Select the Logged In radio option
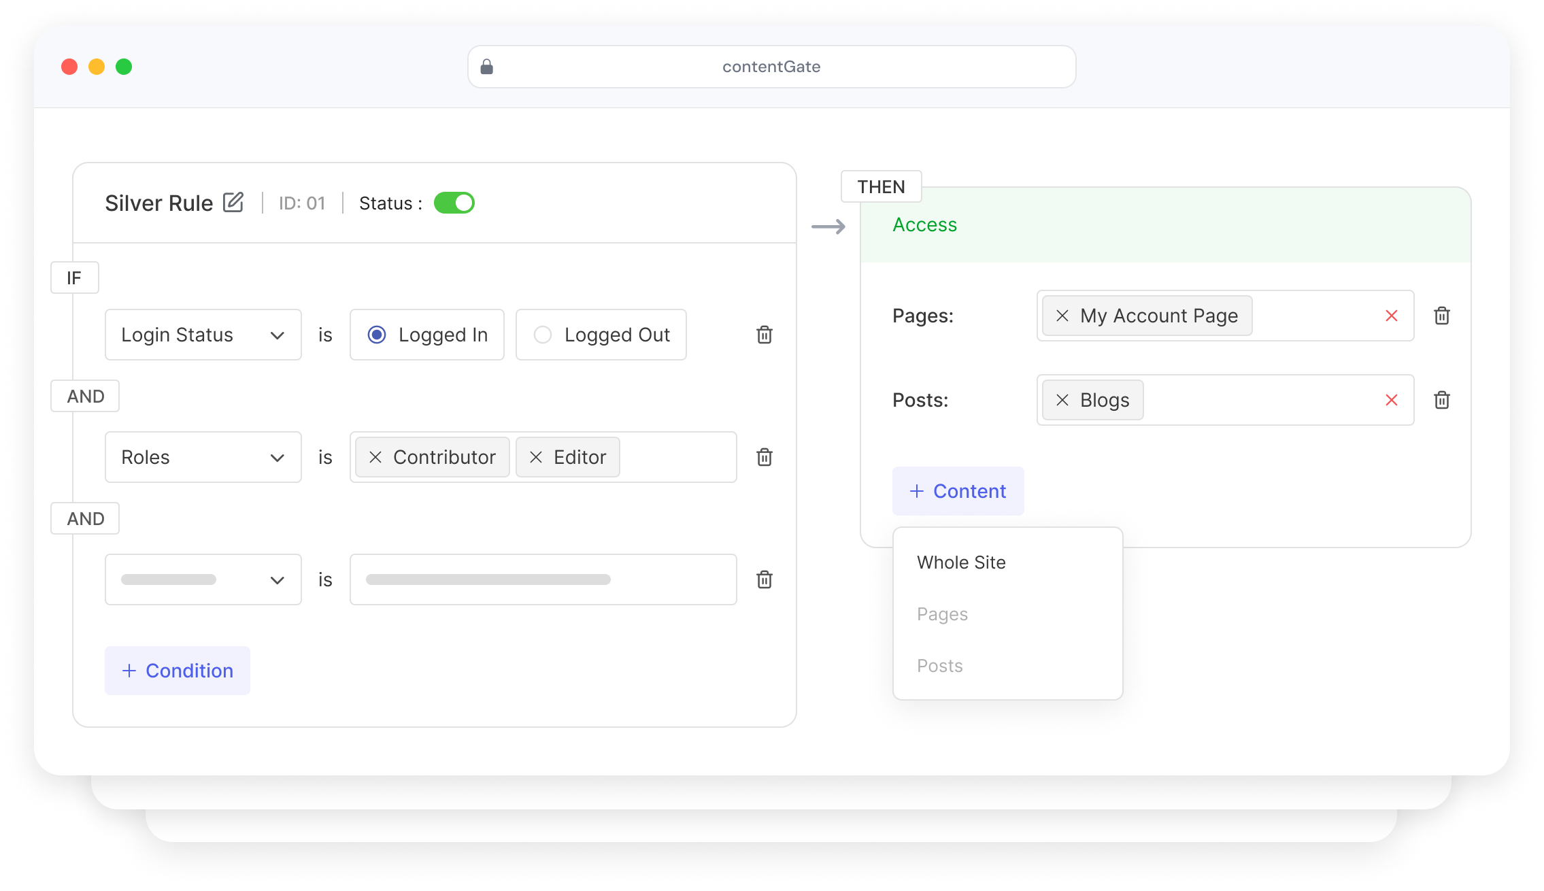The height and width of the screenshot is (891, 1544). tap(377, 335)
